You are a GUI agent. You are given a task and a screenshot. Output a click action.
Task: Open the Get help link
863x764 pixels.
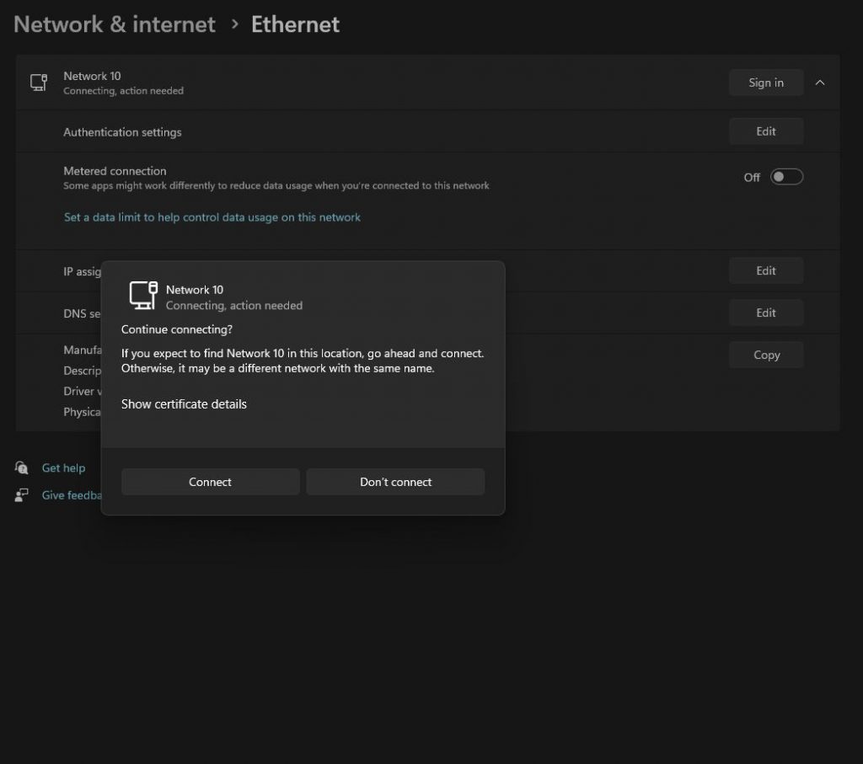click(63, 468)
